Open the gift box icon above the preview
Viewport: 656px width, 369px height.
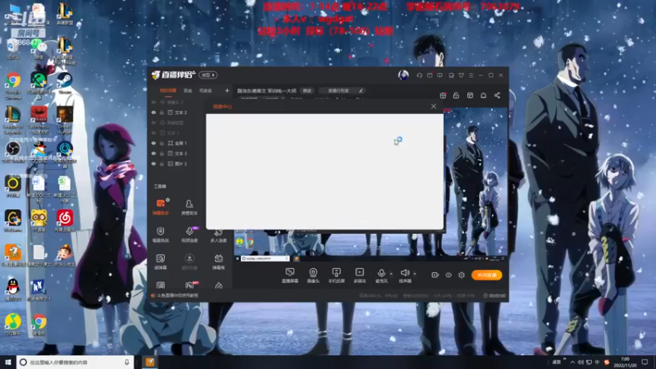(443, 95)
